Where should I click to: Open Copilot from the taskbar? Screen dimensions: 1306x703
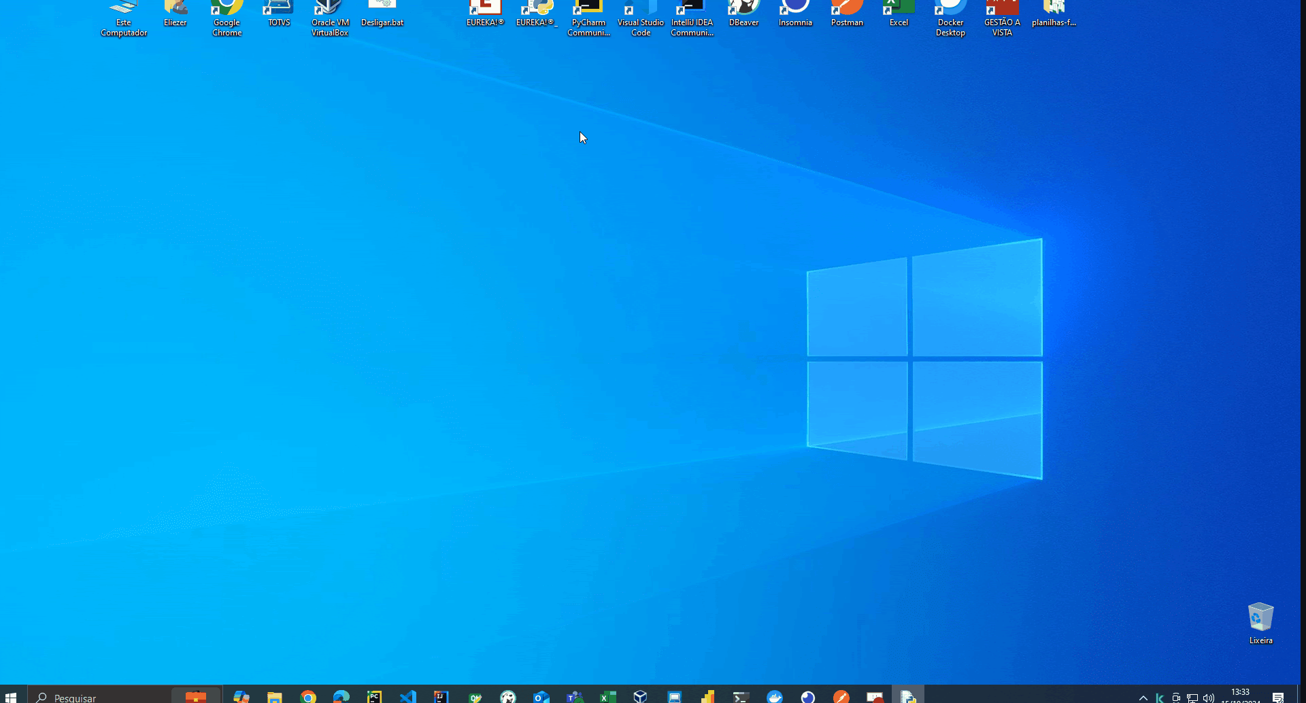pos(241,696)
